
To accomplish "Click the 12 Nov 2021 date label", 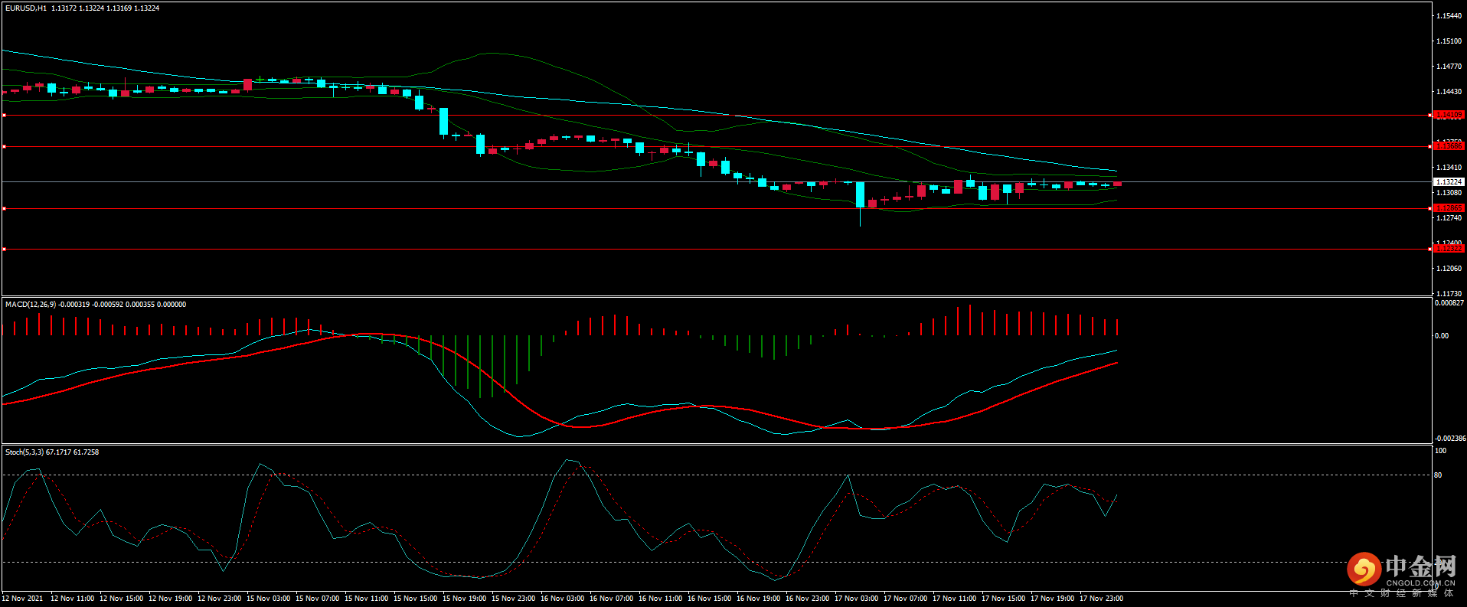I will pyautogui.click(x=23, y=599).
